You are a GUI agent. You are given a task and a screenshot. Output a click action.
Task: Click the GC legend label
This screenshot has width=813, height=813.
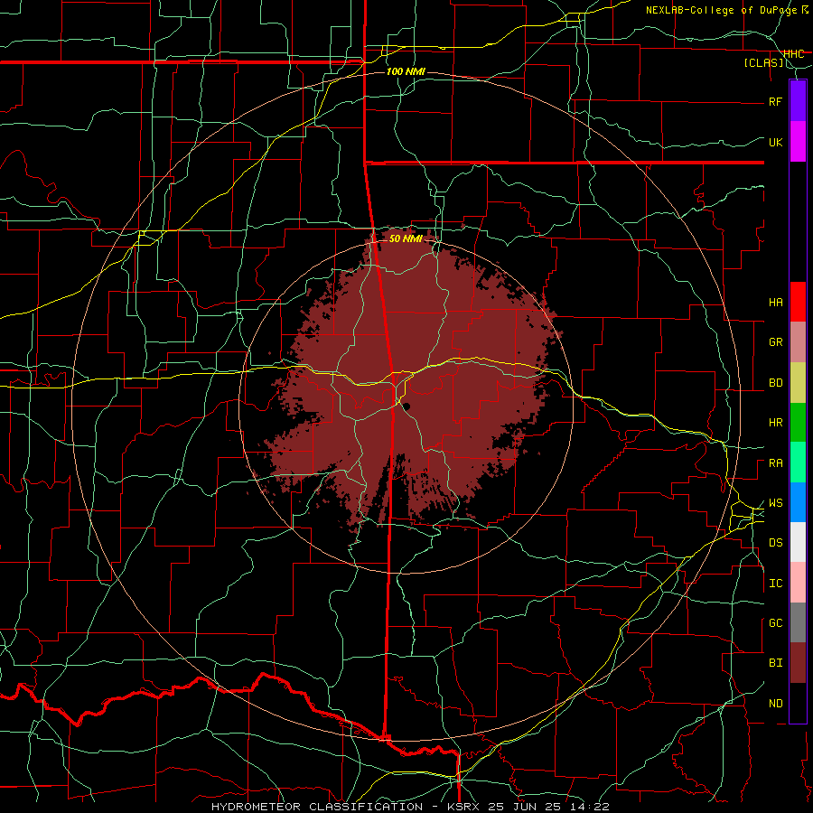(x=775, y=623)
